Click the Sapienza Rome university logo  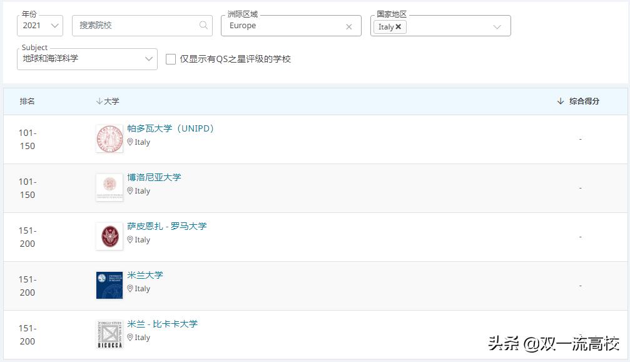(109, 236)
